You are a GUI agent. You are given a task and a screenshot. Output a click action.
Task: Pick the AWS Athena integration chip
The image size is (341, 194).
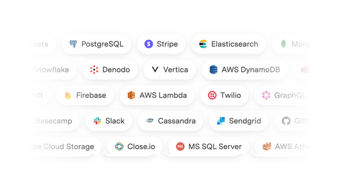[x=283, y=146]
